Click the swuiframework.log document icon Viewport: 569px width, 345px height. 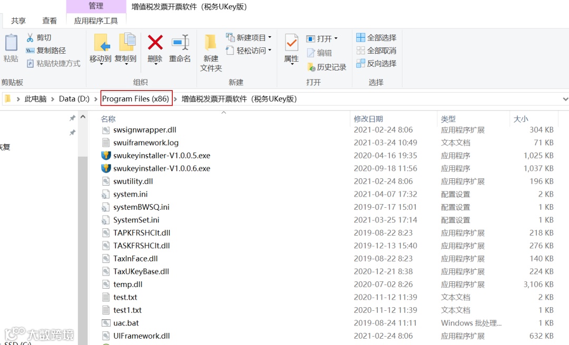105,143
